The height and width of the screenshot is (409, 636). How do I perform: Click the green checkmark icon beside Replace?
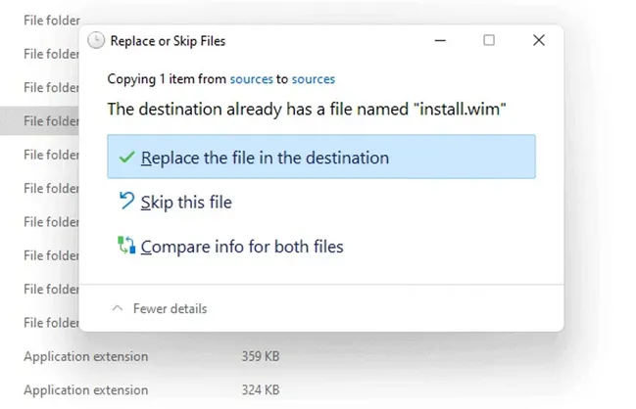coord(125,158)
